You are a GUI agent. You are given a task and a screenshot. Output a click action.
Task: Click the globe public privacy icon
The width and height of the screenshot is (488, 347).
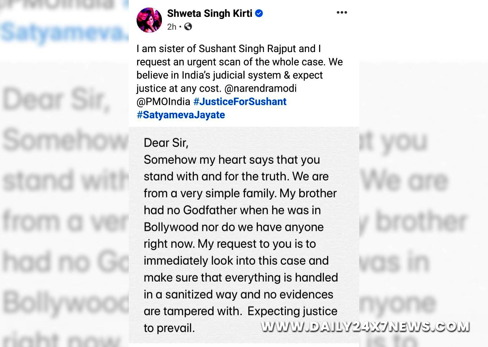188,27
